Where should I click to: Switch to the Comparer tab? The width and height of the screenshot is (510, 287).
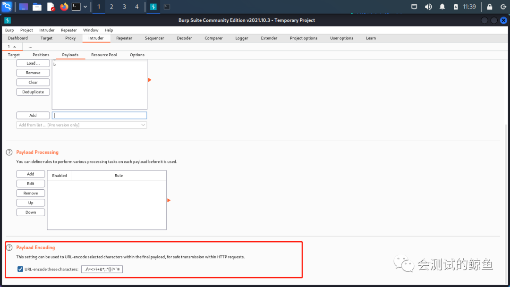click(213, 38)
